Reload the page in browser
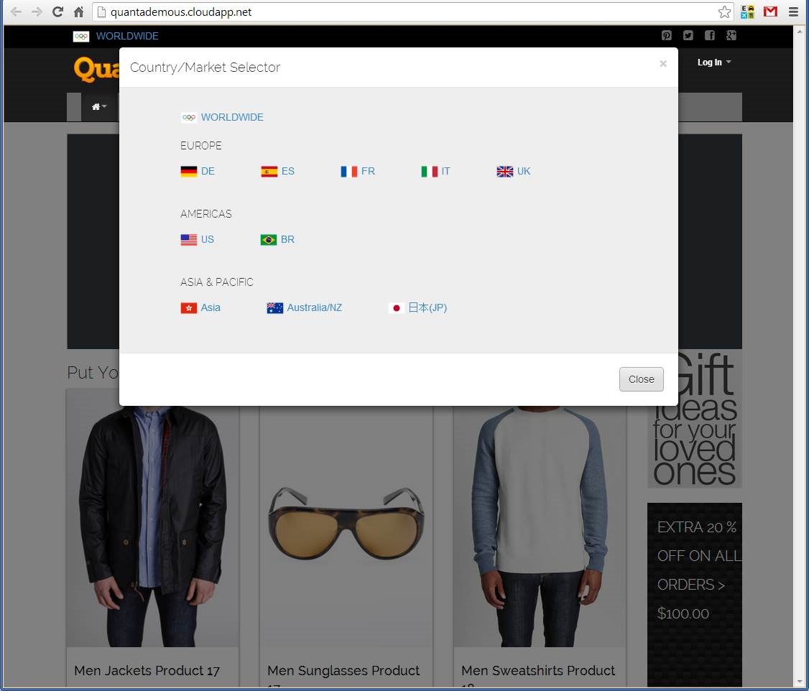The width and height of the screenshot is (809, 691). coord(58,12)
